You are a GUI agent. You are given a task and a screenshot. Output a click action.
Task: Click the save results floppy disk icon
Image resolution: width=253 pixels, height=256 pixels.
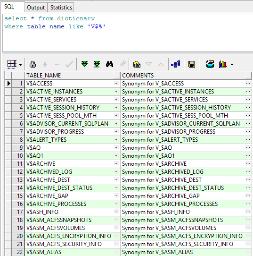point(192,64)
